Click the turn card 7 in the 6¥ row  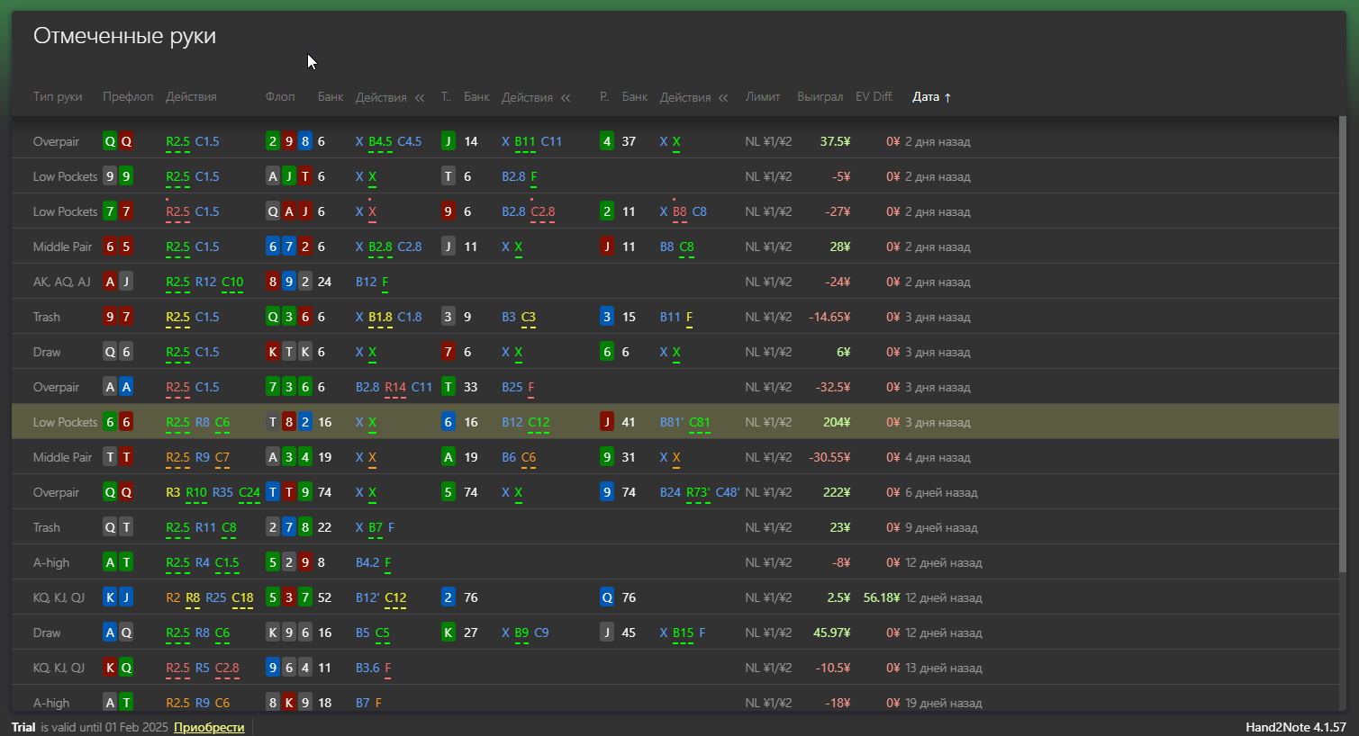(x=448, y=352)
